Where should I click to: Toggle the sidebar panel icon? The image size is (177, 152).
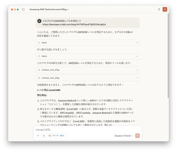click(23, 9)
